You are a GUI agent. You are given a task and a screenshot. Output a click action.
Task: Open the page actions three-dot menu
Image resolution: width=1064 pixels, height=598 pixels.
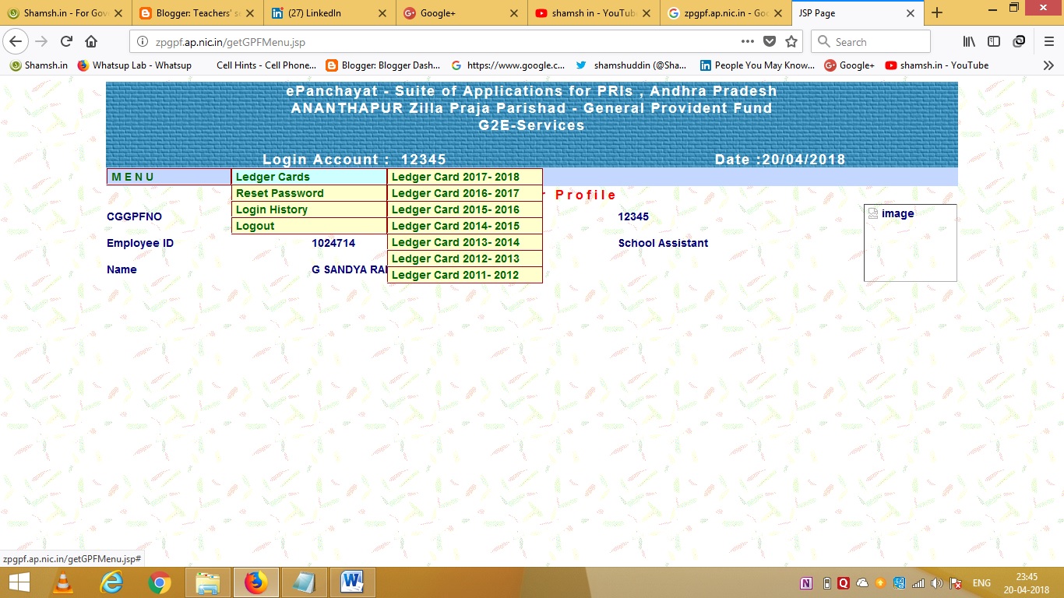[747, 41]
